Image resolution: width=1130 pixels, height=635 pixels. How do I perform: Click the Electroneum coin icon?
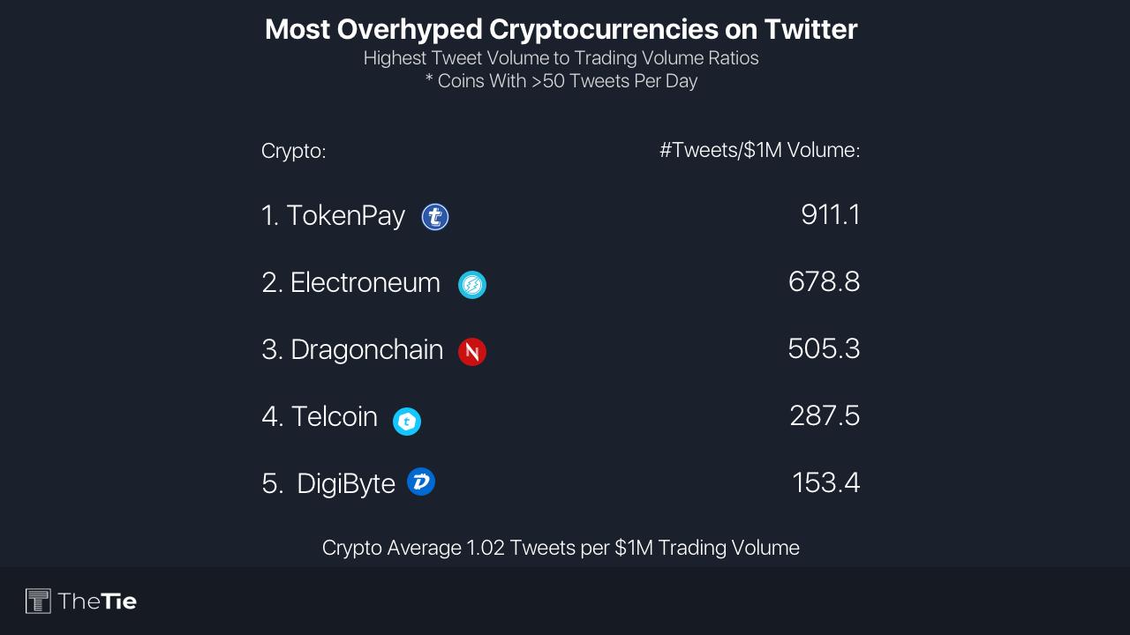click(x=472, y=284)
